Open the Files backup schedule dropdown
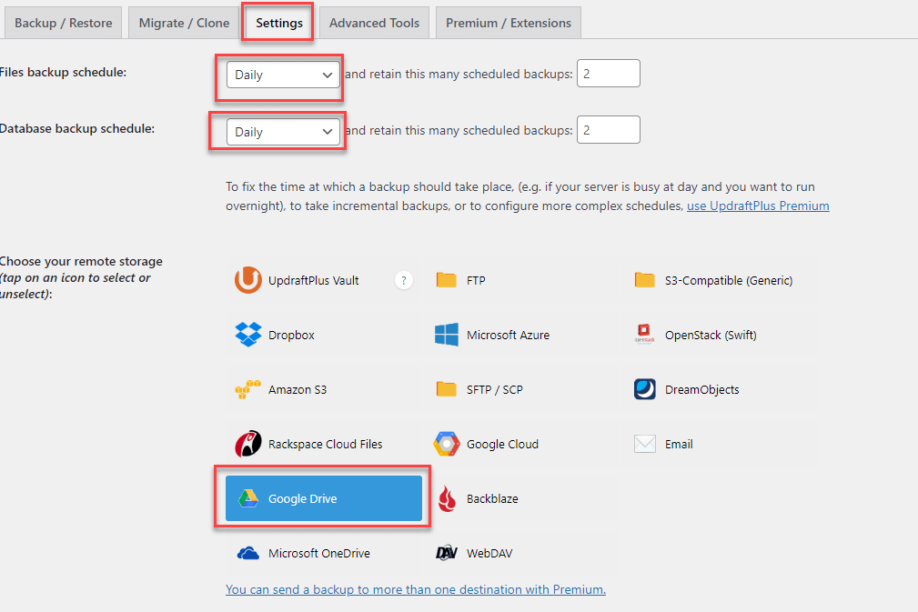Screen dimensions: 918x612 click(x=283, y=75)
